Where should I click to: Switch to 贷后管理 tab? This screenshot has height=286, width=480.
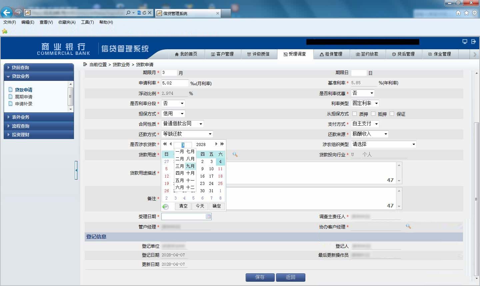click(404, 54)
